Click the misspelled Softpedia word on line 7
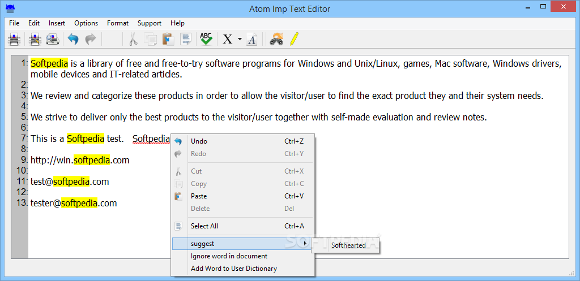This screenshot has width=580, height=281. tap(151, 139)
